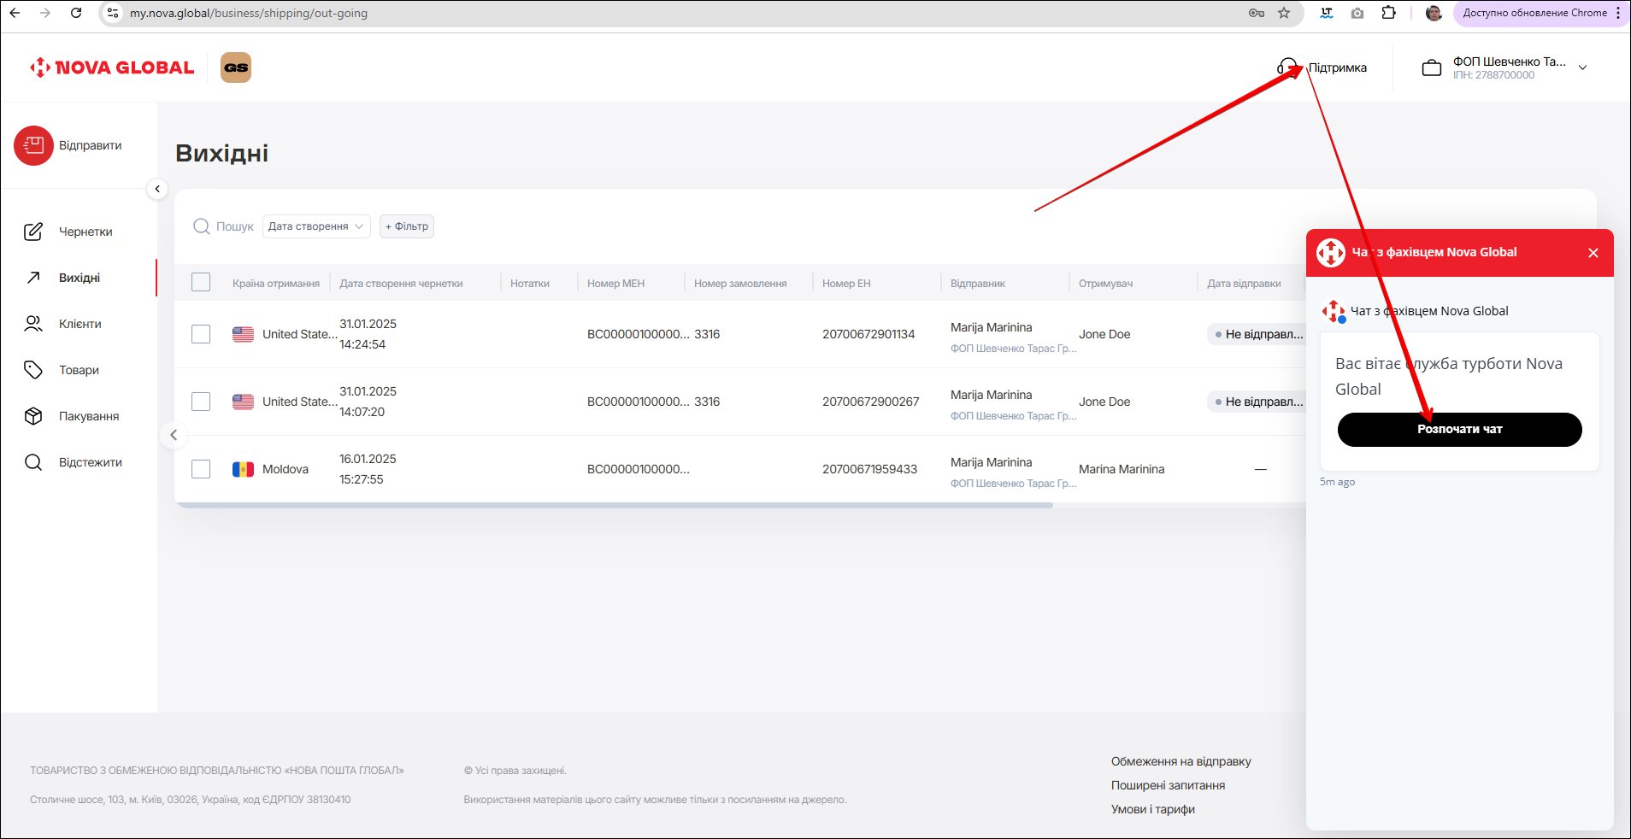Click the Підтримка headset support icon
The image size is (1631, 839).
pos(1287,67)
